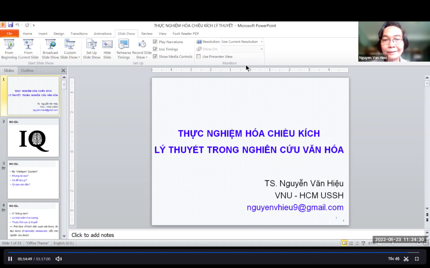Image resolution: width=430 pixels, height=268 pixels.
Task: Switch to the Animations ribbon tab
Action: (x=102, y=33)
